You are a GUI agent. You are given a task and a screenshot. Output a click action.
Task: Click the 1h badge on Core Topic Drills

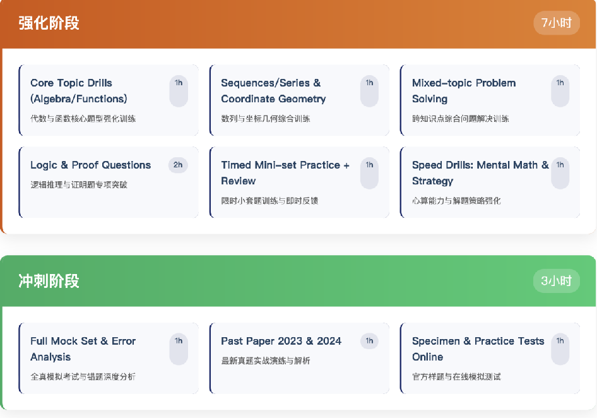pyautogui.click(x=179, y=91)
